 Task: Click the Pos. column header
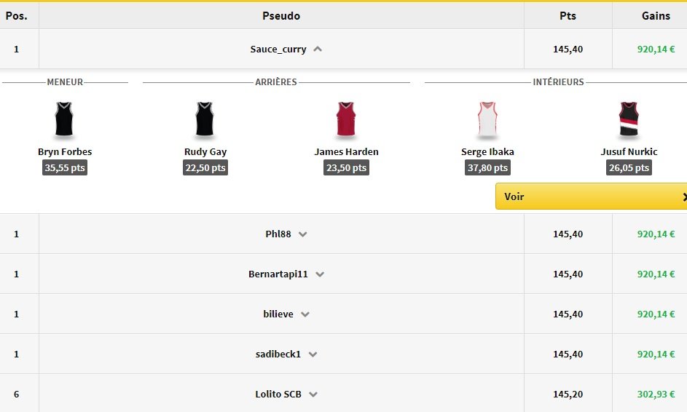click(x=16, y=15)
